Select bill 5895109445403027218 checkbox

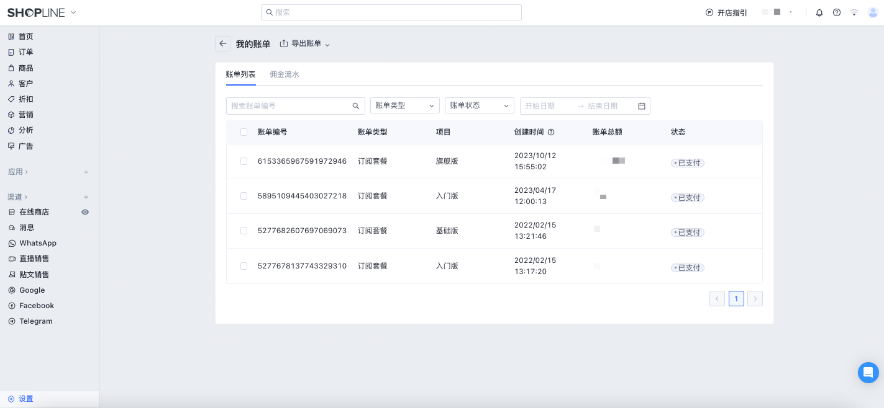click(x=244, y=196)
